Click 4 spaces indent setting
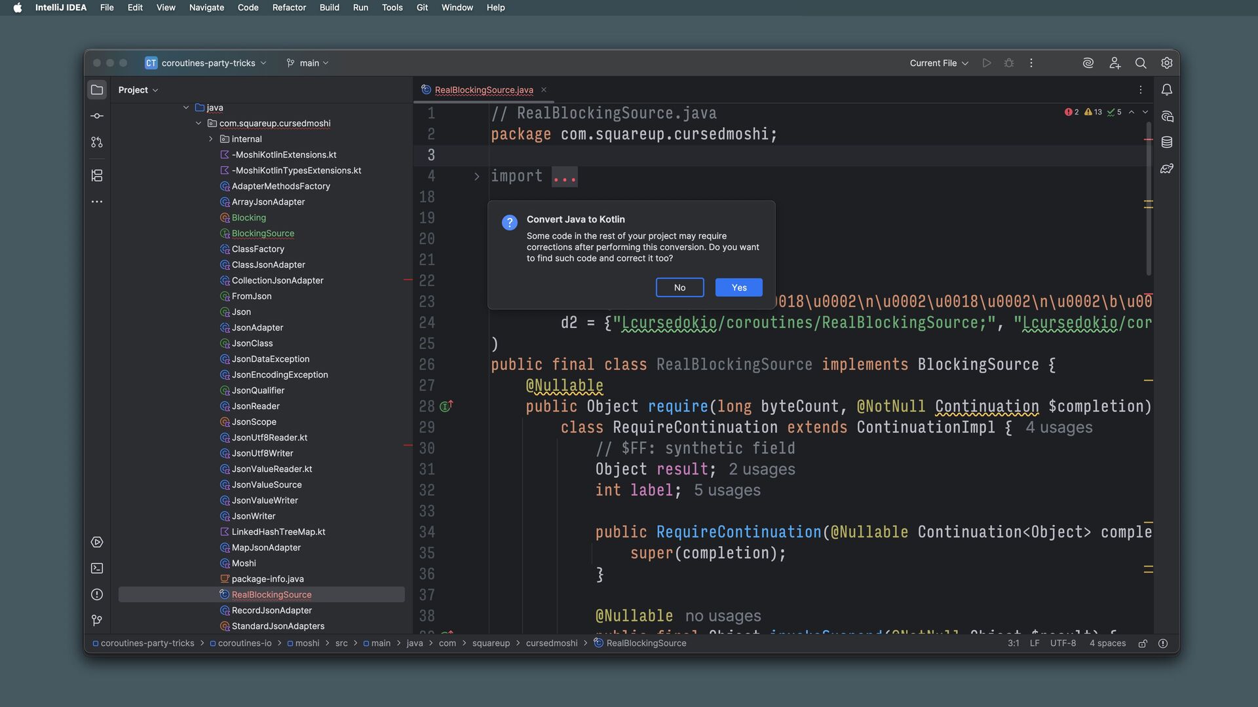This screenshot has height=707, width=1258. pos(1107,644)
